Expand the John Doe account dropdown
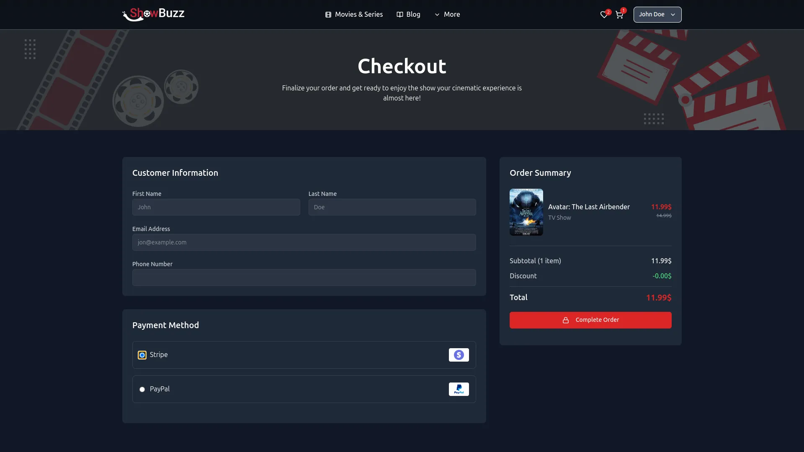This screenshot has width=804, height=452. point(657,15)
